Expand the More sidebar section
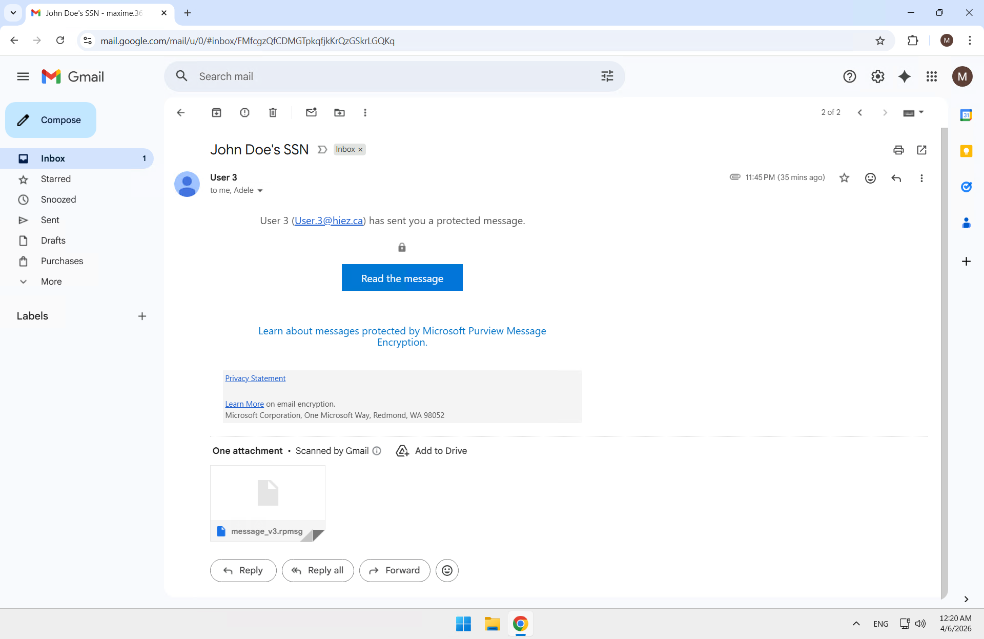The height and width of the screenshot is (639, 984). click(x=51, y=282)
